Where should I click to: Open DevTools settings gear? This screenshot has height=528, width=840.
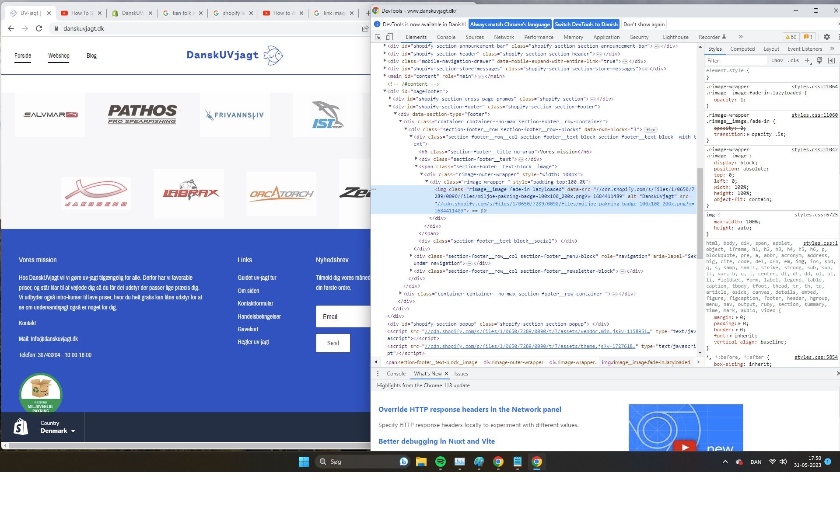click(x=826, y=37)
